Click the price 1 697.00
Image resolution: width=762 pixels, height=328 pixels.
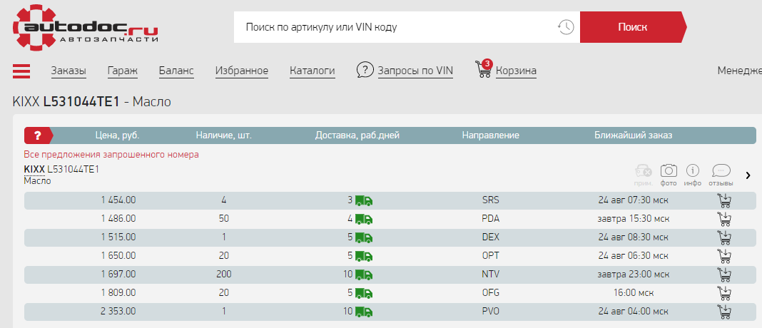tap(118, 274)
